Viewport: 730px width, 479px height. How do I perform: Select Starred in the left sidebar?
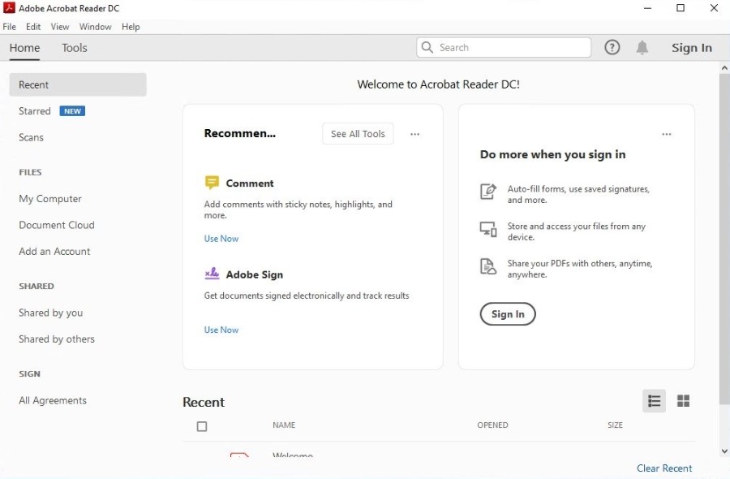pyautogui.click(x=35, y=111)
